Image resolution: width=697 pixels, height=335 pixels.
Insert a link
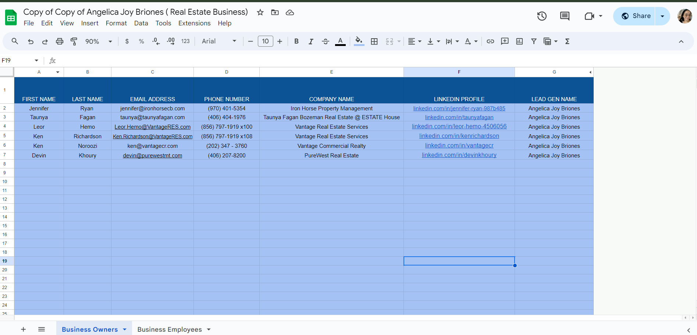(490, 41)
